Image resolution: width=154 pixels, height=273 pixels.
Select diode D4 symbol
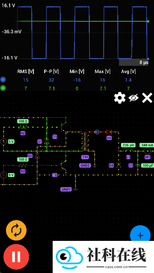119,165
